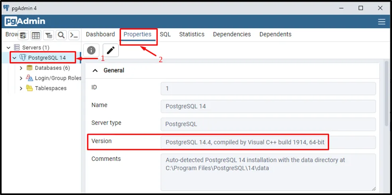The width and height of the screenshot is (392, 195).
Task: Open the hamburger menu icon
Action: [382, 22]
